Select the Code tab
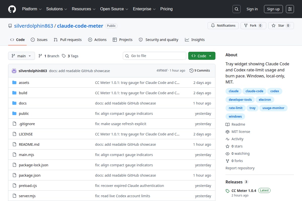Screen dimensions: 302x201 17,40
